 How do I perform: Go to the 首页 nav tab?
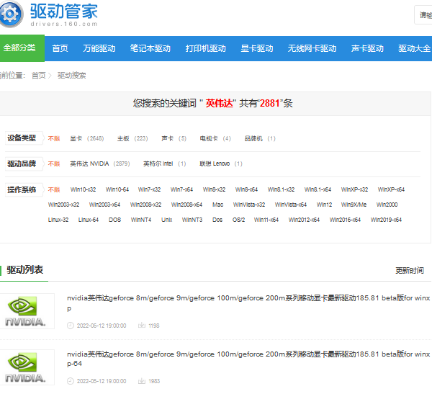(60, 48)
